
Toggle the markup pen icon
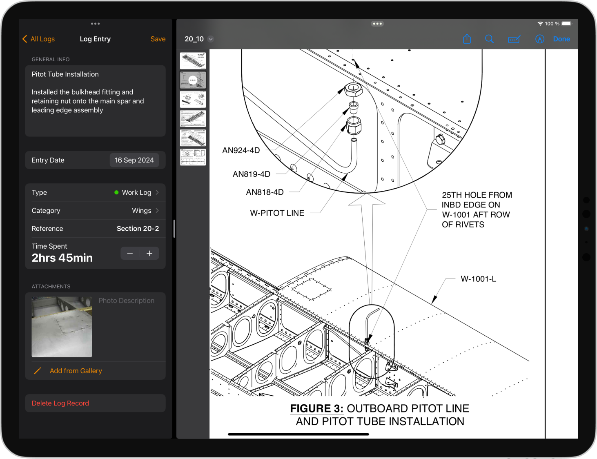540,39
